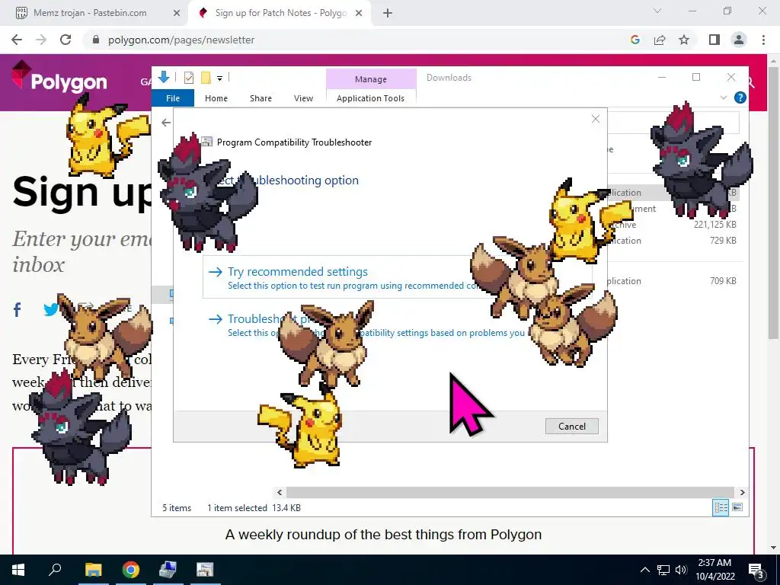780x585 pixels.
Task: Cancel the compatibility troubleshooter
Action: pyautogui.click(x=571, y=427)
